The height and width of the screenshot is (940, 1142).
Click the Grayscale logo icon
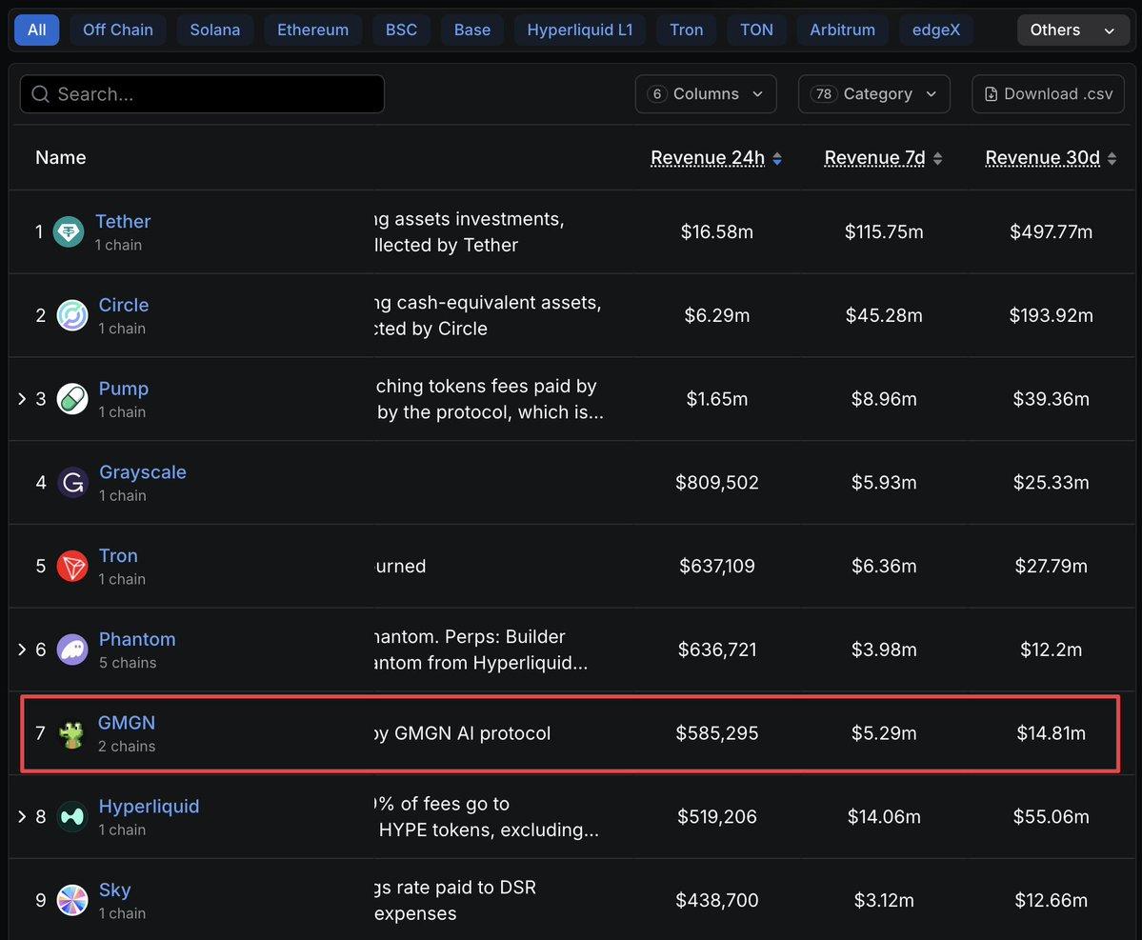(72, 483)
